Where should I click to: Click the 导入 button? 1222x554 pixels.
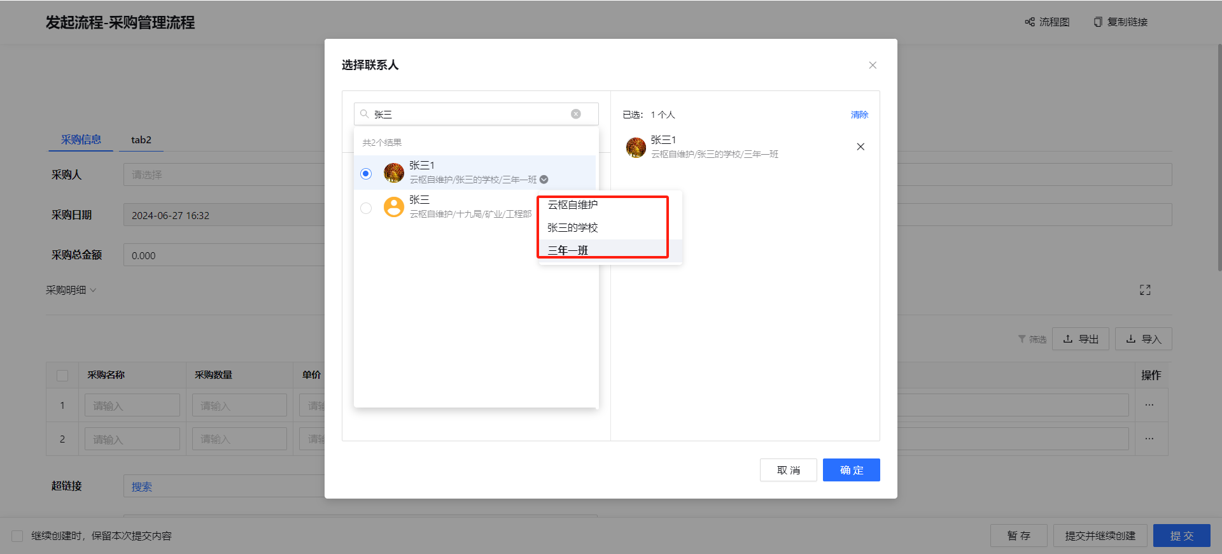tap(1144, 339)
